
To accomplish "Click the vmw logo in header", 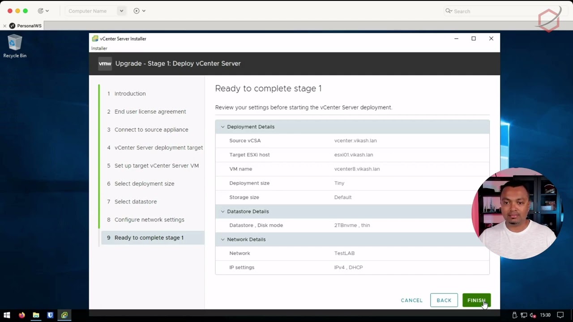I will pyautogui.click(x=105, y=64).
